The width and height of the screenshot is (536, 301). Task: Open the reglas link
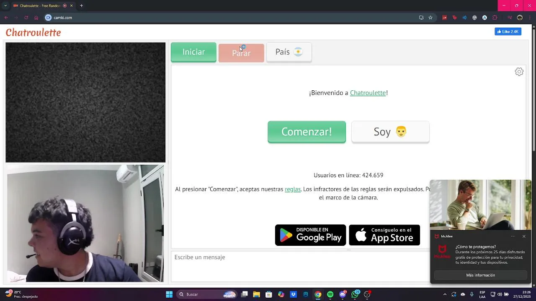293,189
